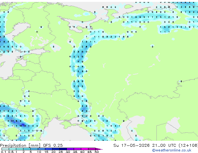Open the weatheronline.co.uk copyright link
The image size is (198, 153).
pos(172,150)
